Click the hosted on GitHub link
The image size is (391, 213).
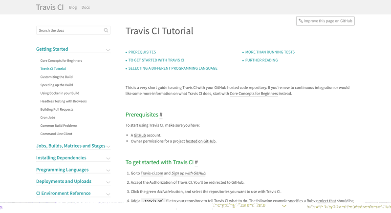[200, 141]
